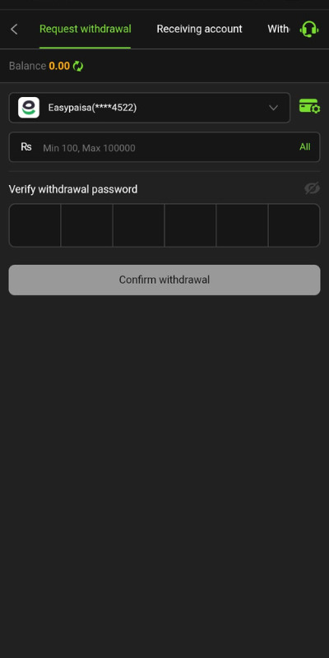This screenshot has width=329, height=658.
Task: Click the All amount link
Action: pyautogui.click(x=305, y=147)
